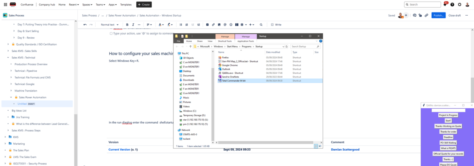Insert a numbered list
The image size is (474, 166).
pos(186,25)
